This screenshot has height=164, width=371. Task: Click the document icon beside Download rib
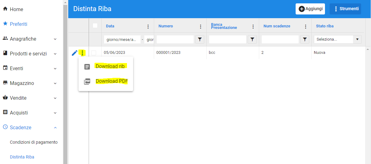[x=87, y=67]
